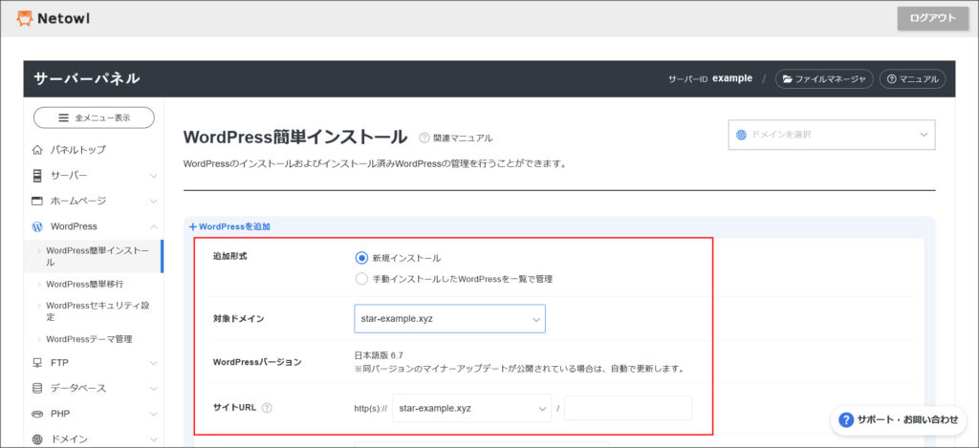Open the ドメインを選択 dropdown

click(832, 135)
